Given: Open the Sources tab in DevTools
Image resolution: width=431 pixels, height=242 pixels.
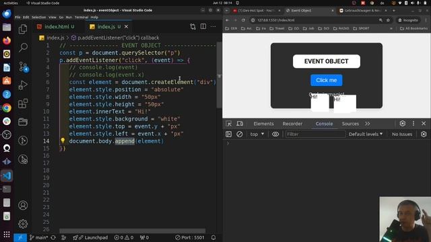Looking at the screenshot, I should [x=350, y=124].
